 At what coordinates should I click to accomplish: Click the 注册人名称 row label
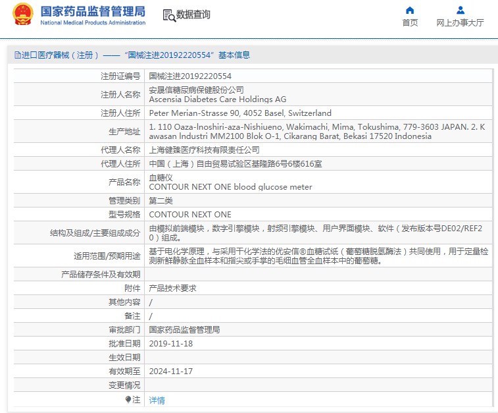(x=120, y=94)
